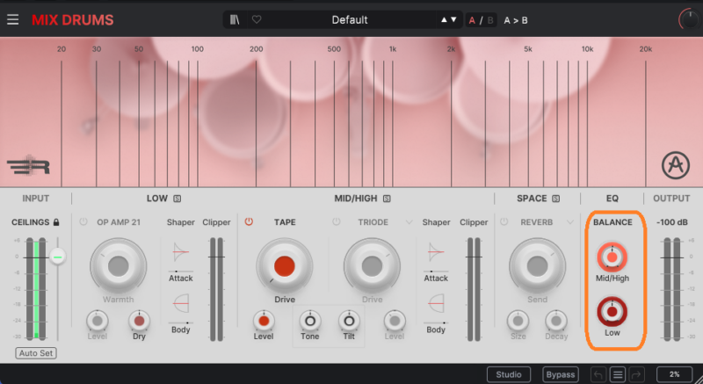Click the redo arrow in bottom bar
Viewport: 703px width, 384px height.
[636, 374]
